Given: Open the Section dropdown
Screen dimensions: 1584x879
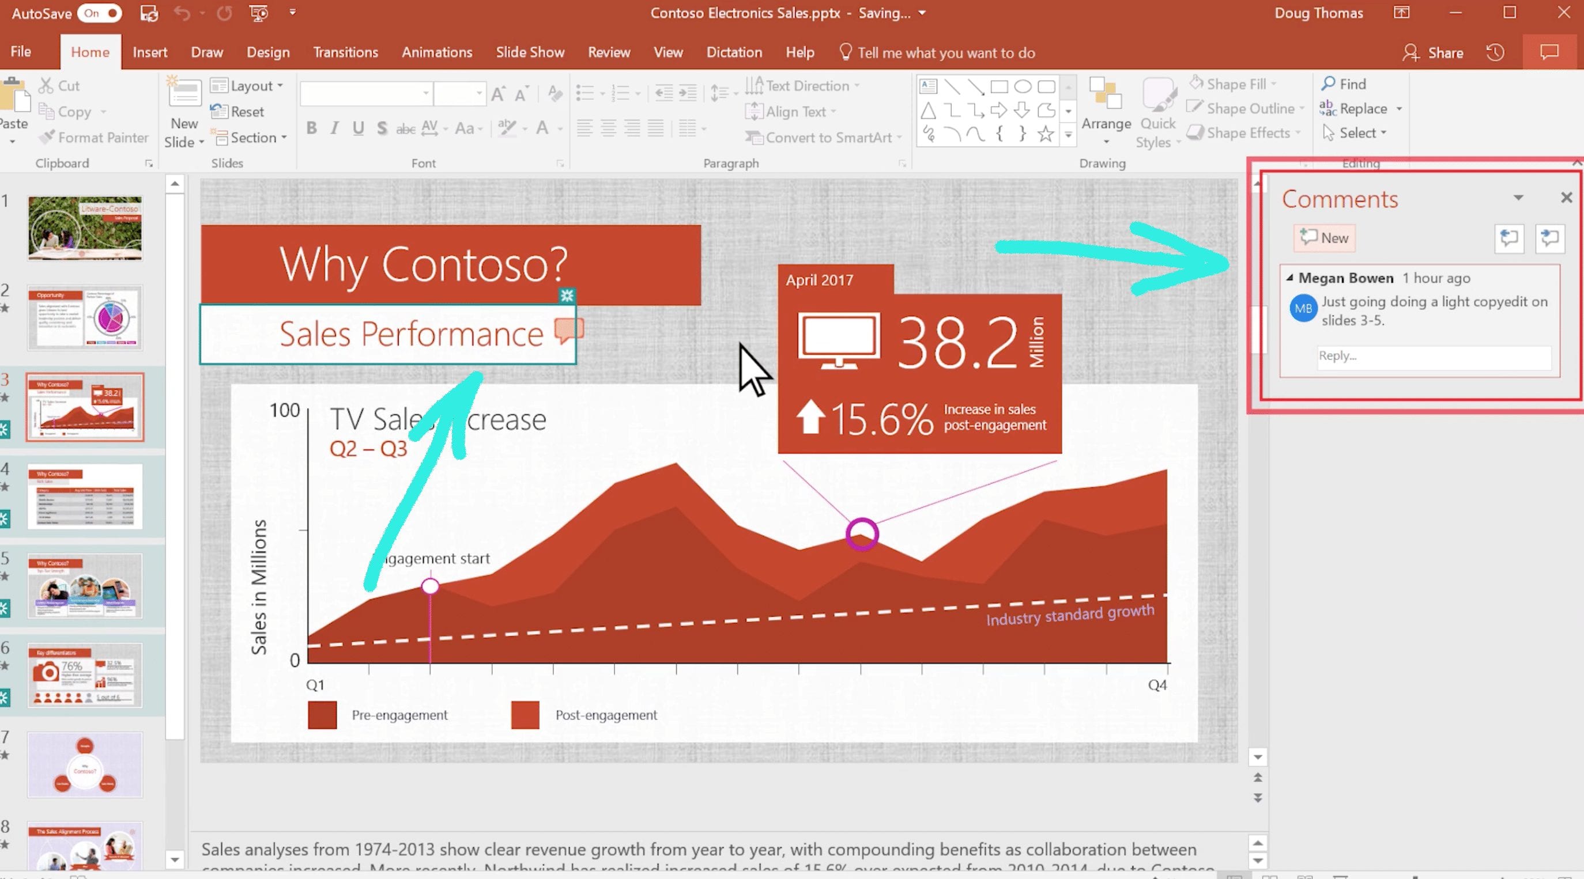Looking at the screenshot, I should tap(248, 137).
